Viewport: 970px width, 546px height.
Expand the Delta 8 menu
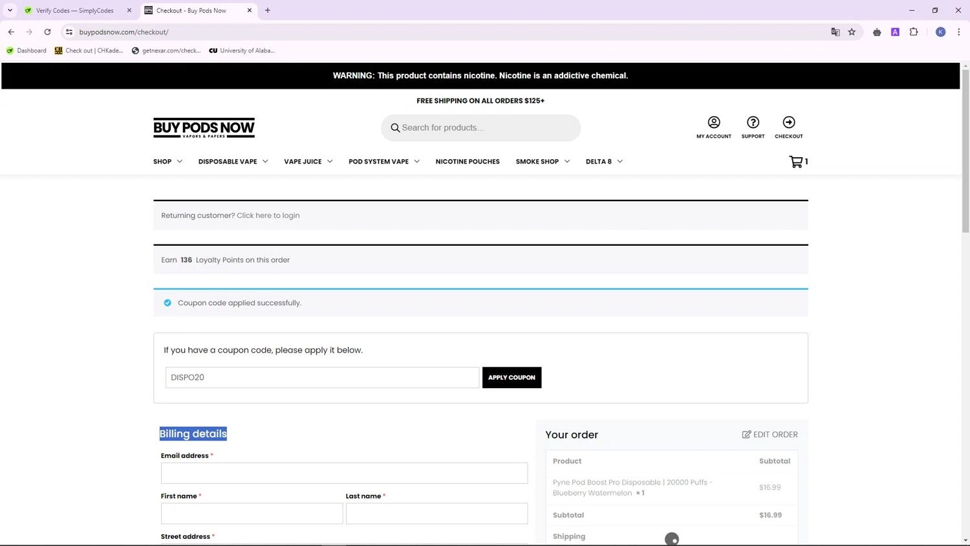coord(604,162)
